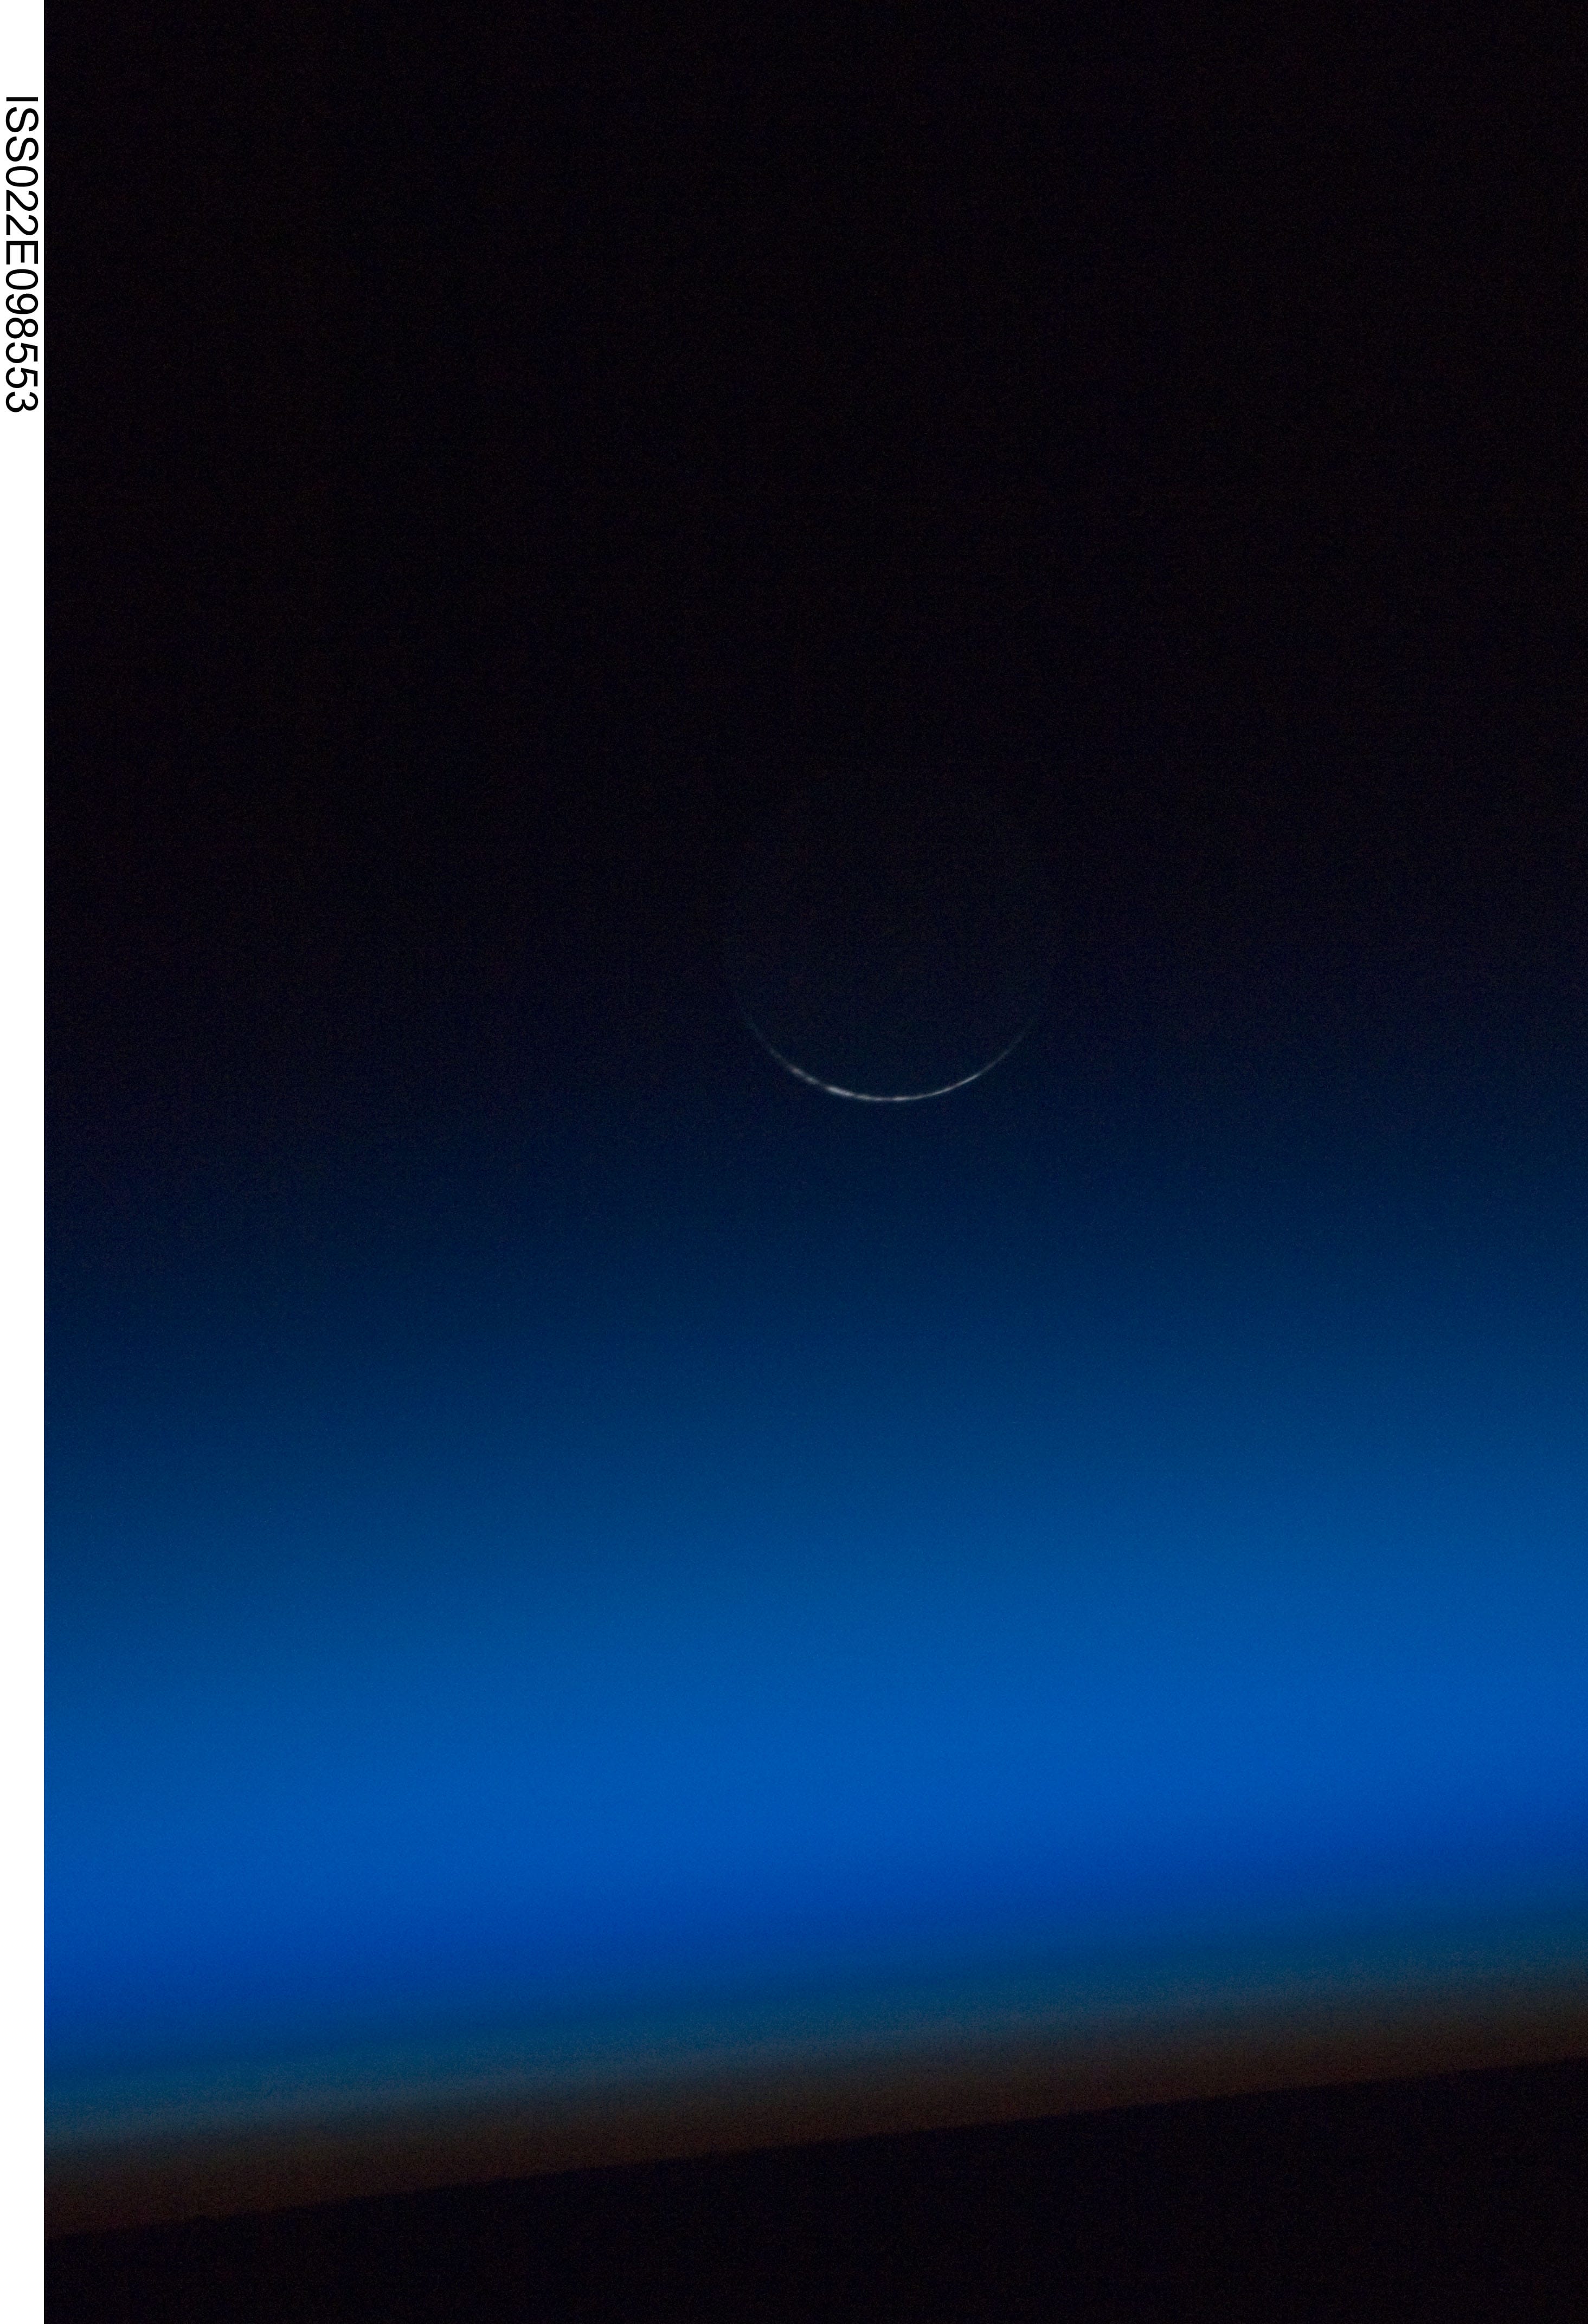Click the ISS022E098553 photo ID label
The width and height of the screenshot is (1588, 2324).
pos(21,253)
